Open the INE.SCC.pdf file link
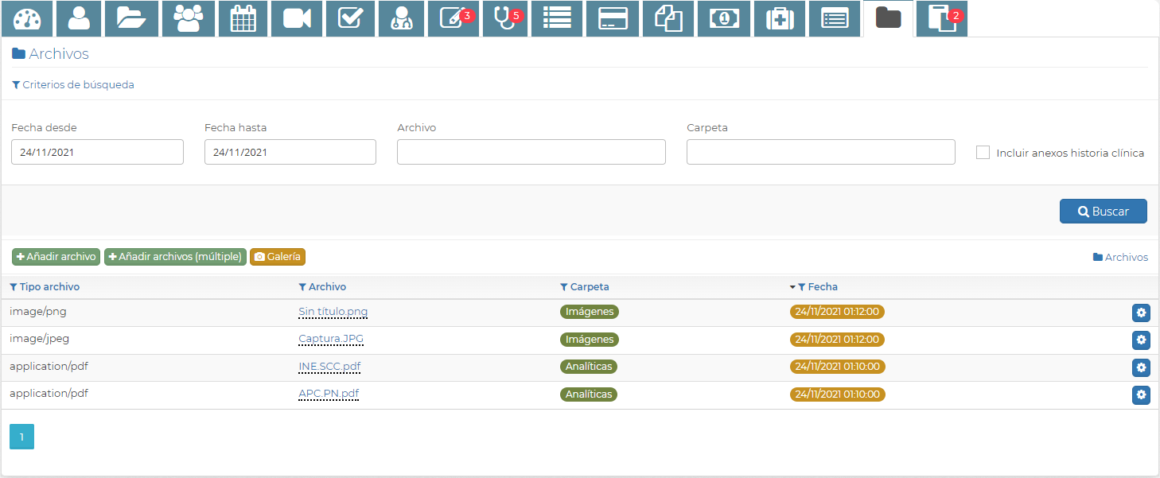 point(329,367)
